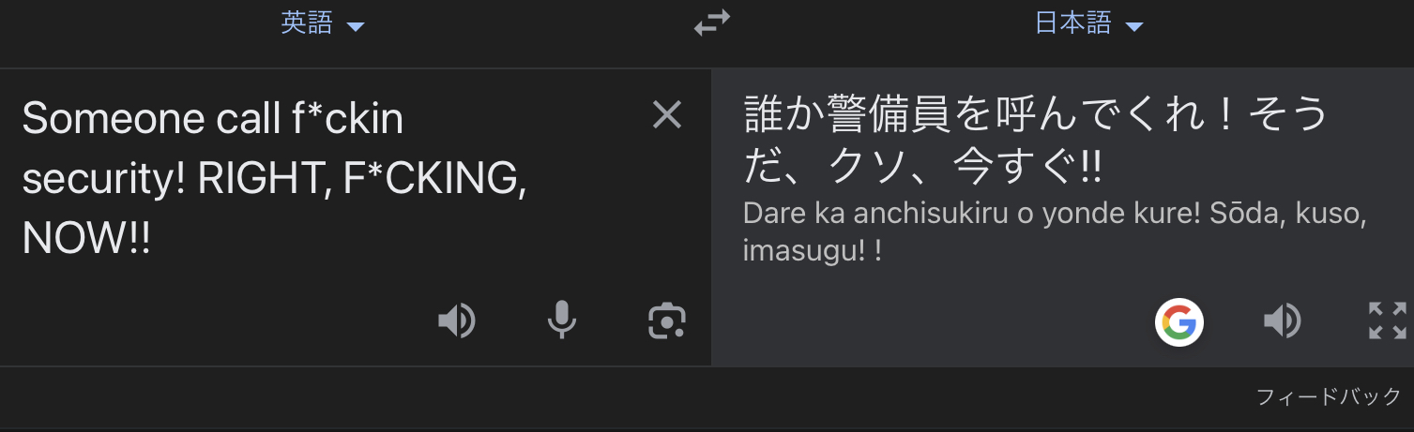The image size is (1414, 432).
Task: Open the フィードバック feedback link
Action: [1329, 397]
